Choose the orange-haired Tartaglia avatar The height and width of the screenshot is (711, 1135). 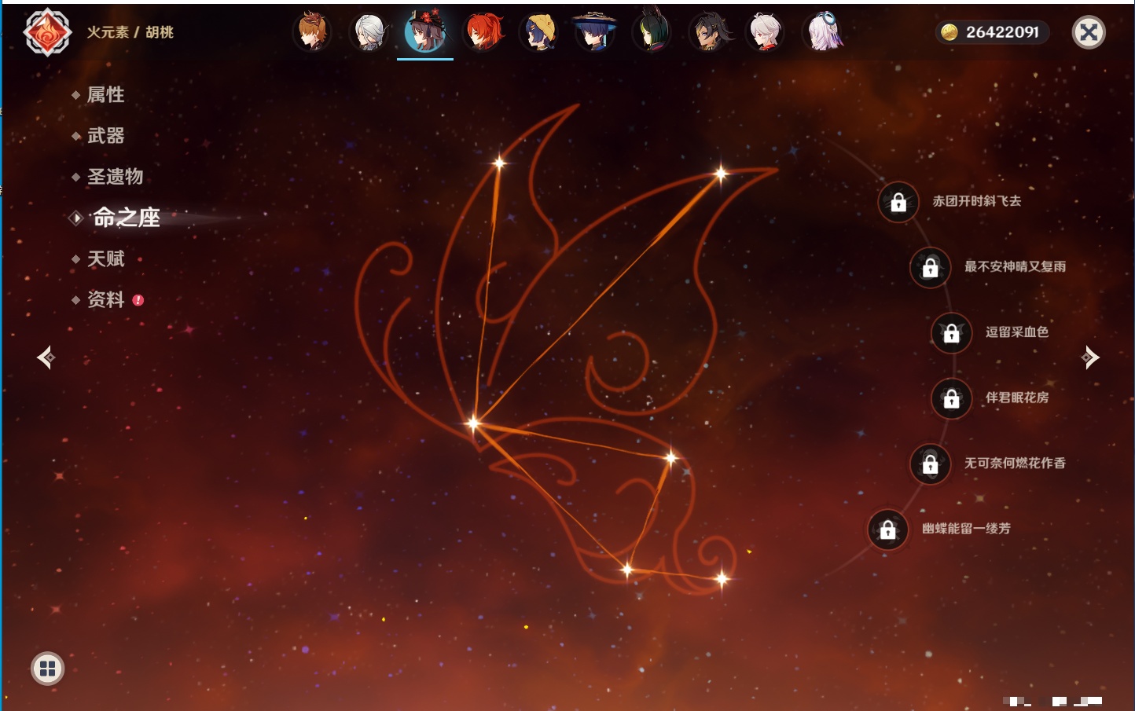(x=312, y=32)
